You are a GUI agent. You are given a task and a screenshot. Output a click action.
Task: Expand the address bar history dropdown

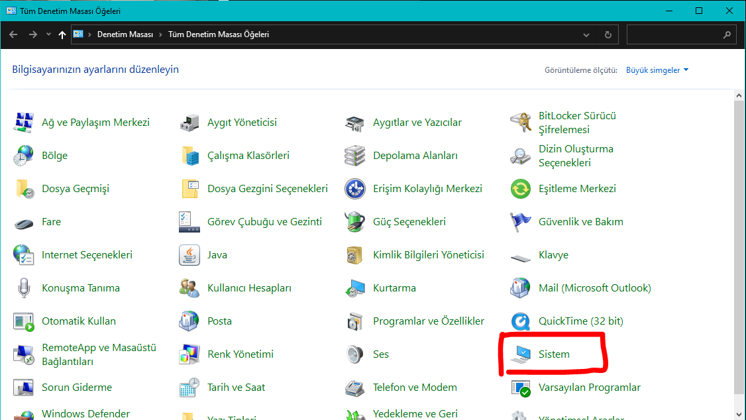pyautogui.click(x=586, y=34)
